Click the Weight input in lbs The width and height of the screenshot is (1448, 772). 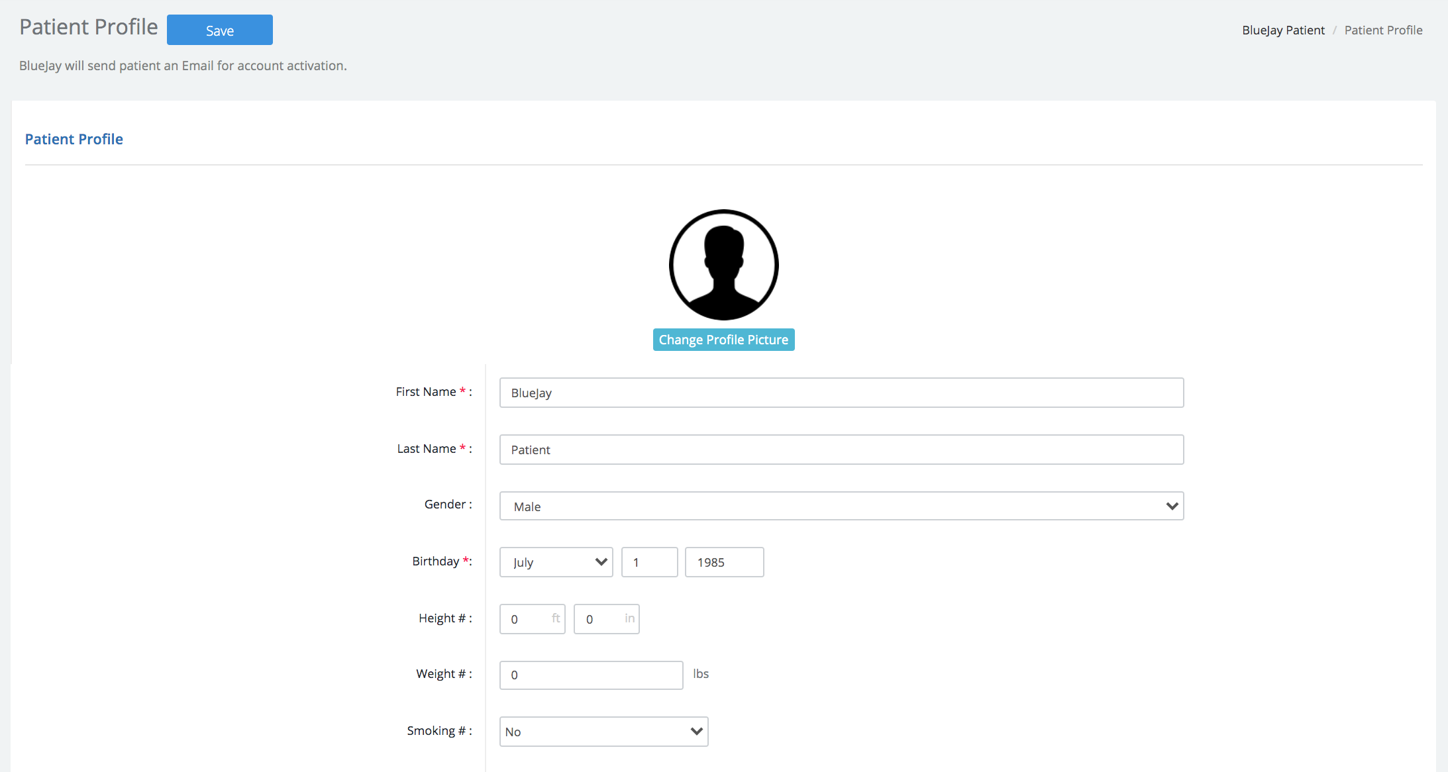[591, 675]
